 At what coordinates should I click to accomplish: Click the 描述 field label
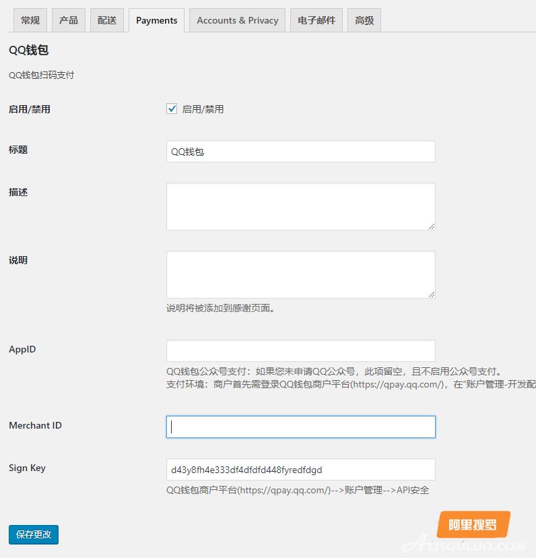[x=18, y=192]
